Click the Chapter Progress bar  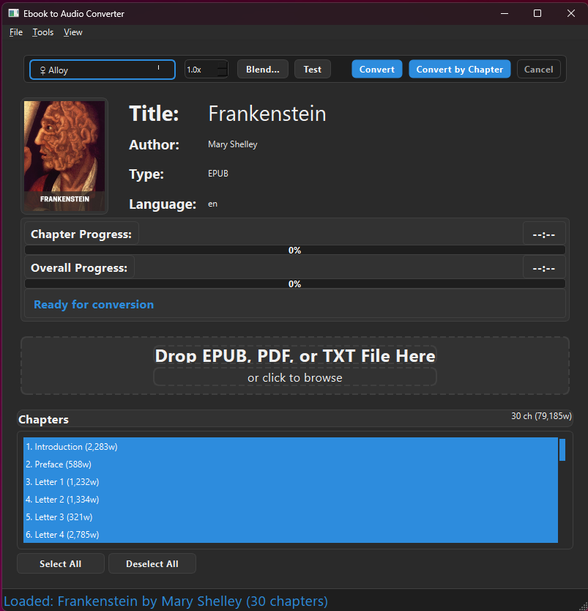coord(294,250)
